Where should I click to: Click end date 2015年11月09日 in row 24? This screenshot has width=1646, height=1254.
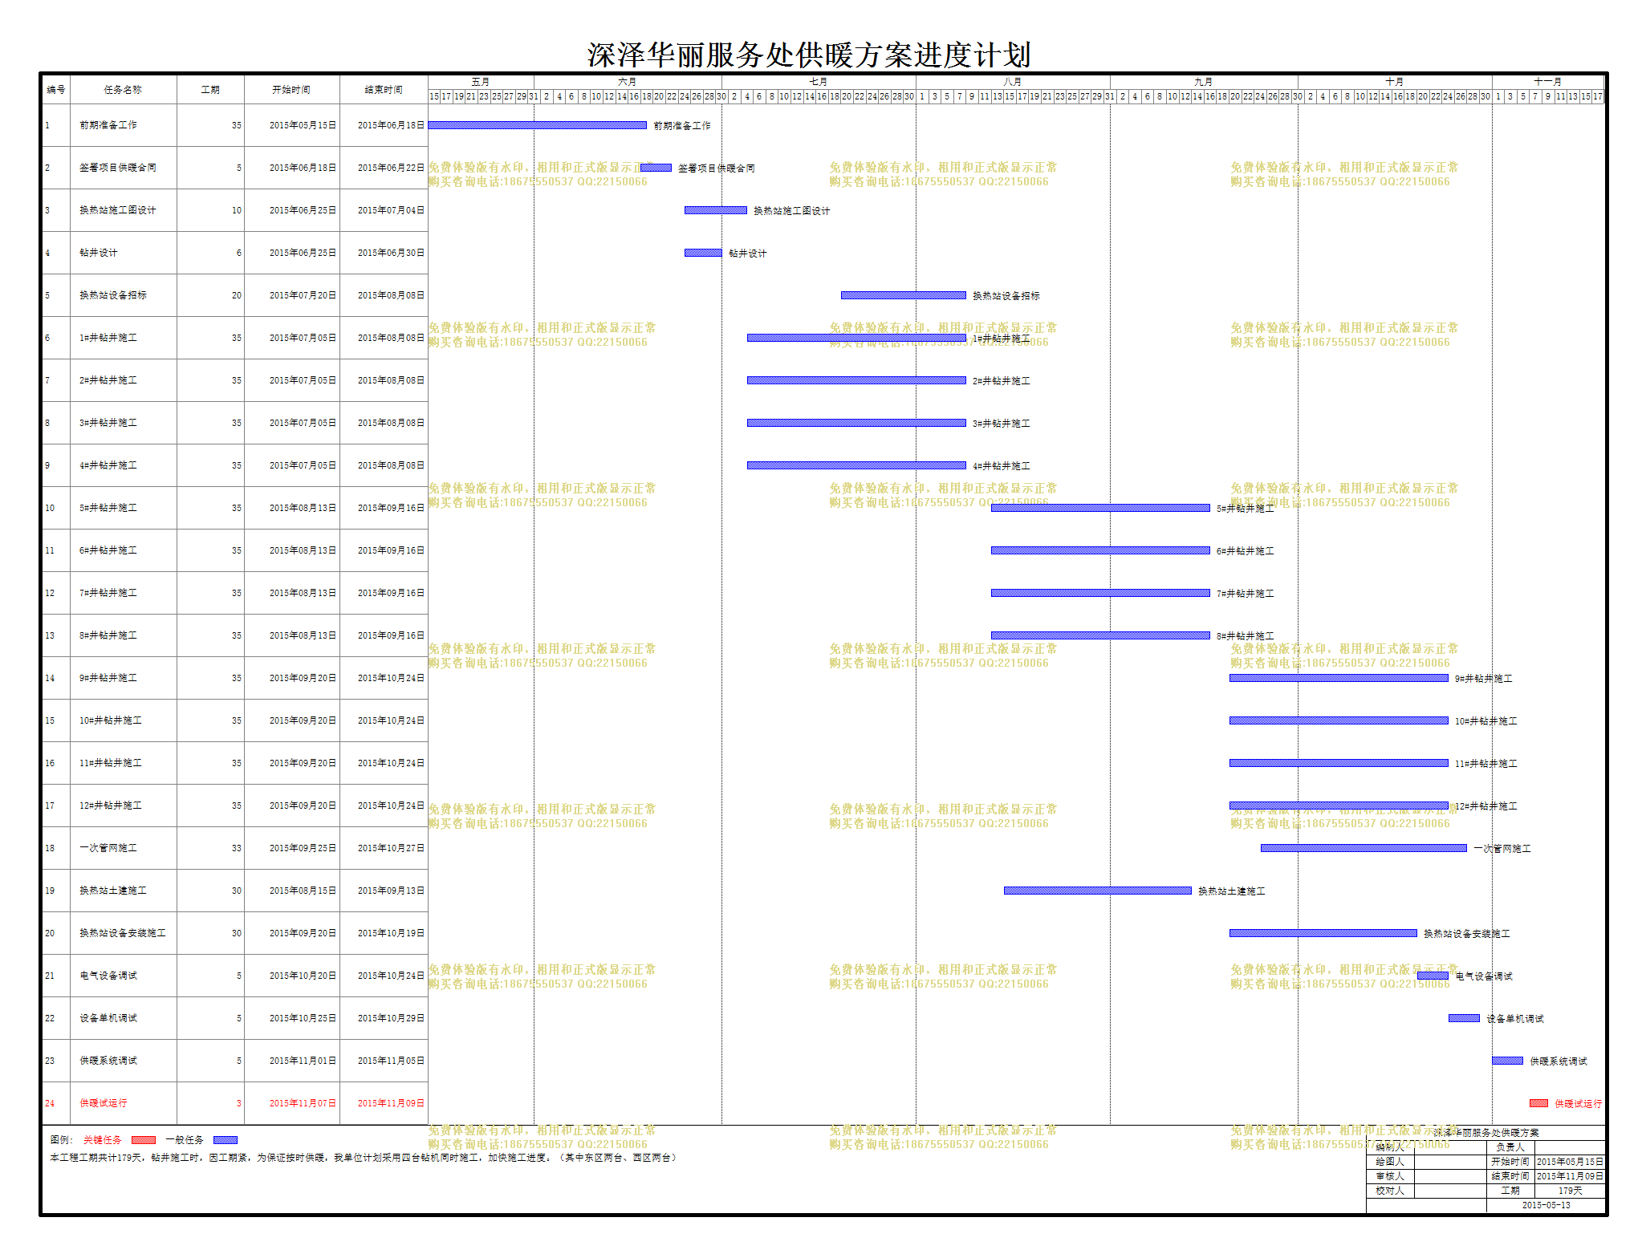point(392,1103)
